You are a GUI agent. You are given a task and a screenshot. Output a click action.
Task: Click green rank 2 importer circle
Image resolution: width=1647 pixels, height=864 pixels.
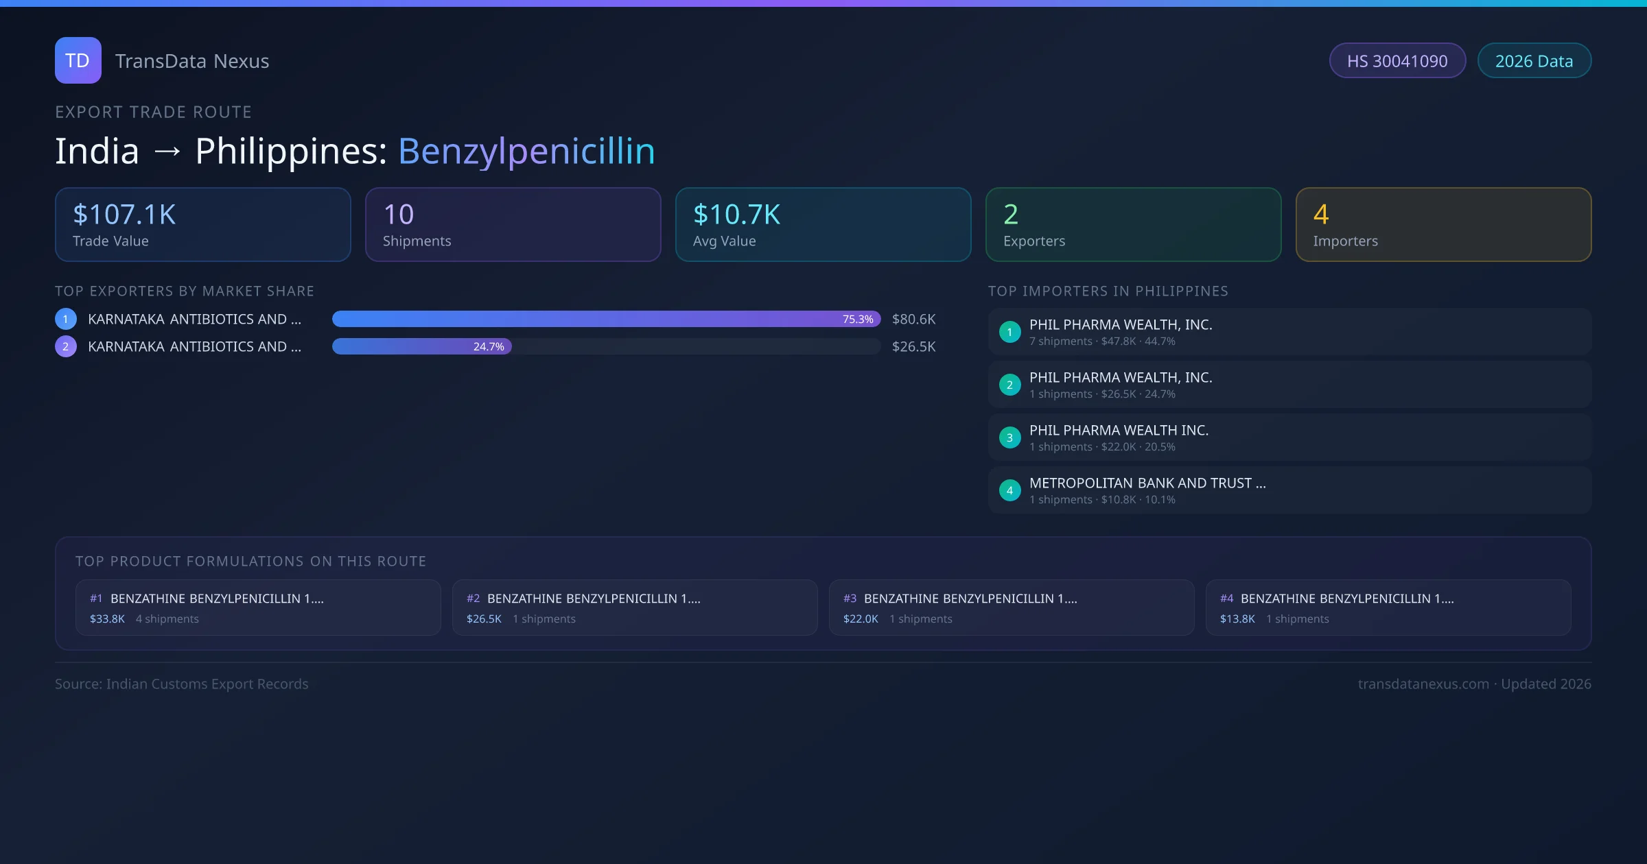tap(1009, 385)
